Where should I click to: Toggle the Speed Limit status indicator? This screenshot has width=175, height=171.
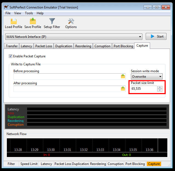(29, 164)
